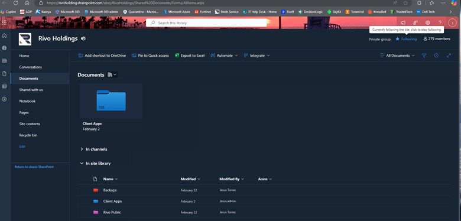Open the IT Help Desk - Home bookmark
Image resolution: width=461 pixels, height=221 pixels.
click(260, 12)
